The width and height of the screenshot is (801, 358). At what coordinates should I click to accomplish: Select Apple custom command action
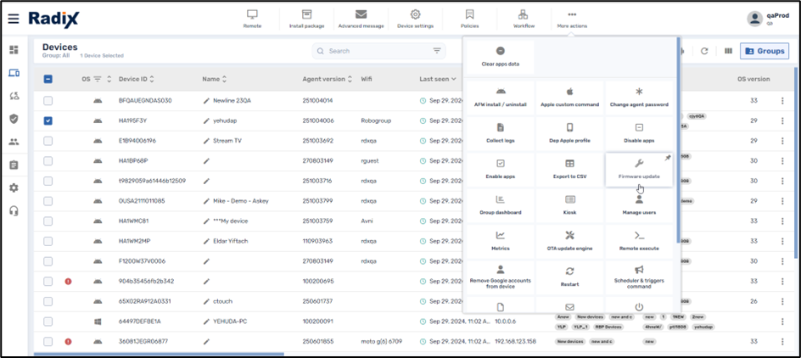click(569, 98)
